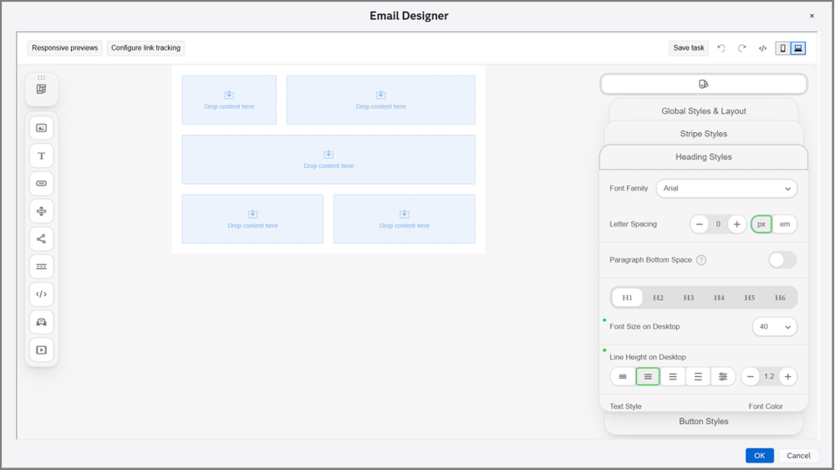Click the letter spacing value field

[718, 224]
